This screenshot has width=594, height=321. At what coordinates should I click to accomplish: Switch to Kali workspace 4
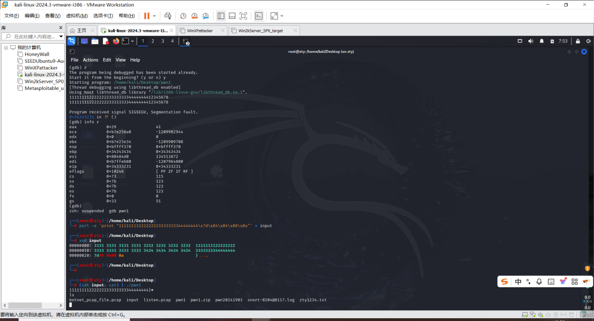[x=173, y=41]
